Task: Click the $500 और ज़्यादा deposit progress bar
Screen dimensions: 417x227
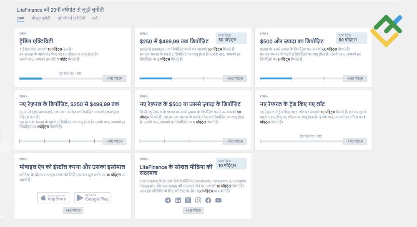Action: (x=301, y=79)
